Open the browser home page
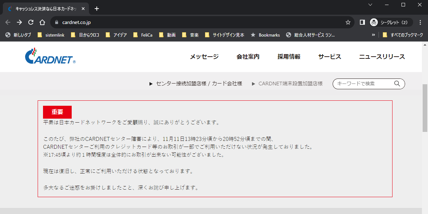 coord(42,22)
